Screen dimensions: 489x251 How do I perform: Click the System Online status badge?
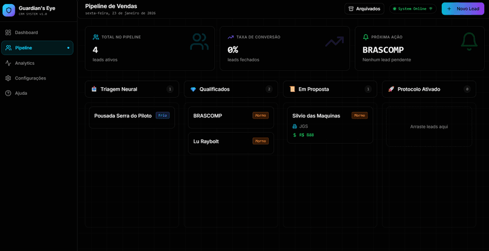click(x=413, y=9)
